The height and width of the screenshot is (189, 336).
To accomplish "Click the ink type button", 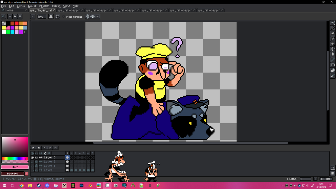I will (51, 17).
